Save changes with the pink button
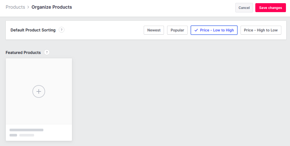This screenshot has height=146, width=290. click(x=270, y=8)
